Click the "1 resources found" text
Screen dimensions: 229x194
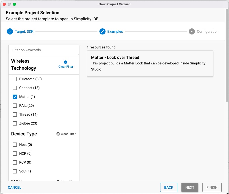point(101,47)
